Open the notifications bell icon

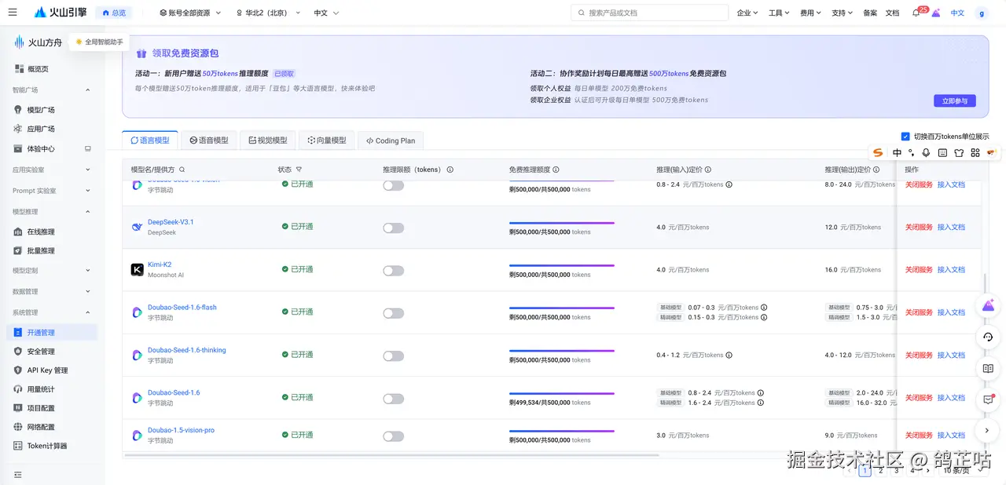click(916, 13)
